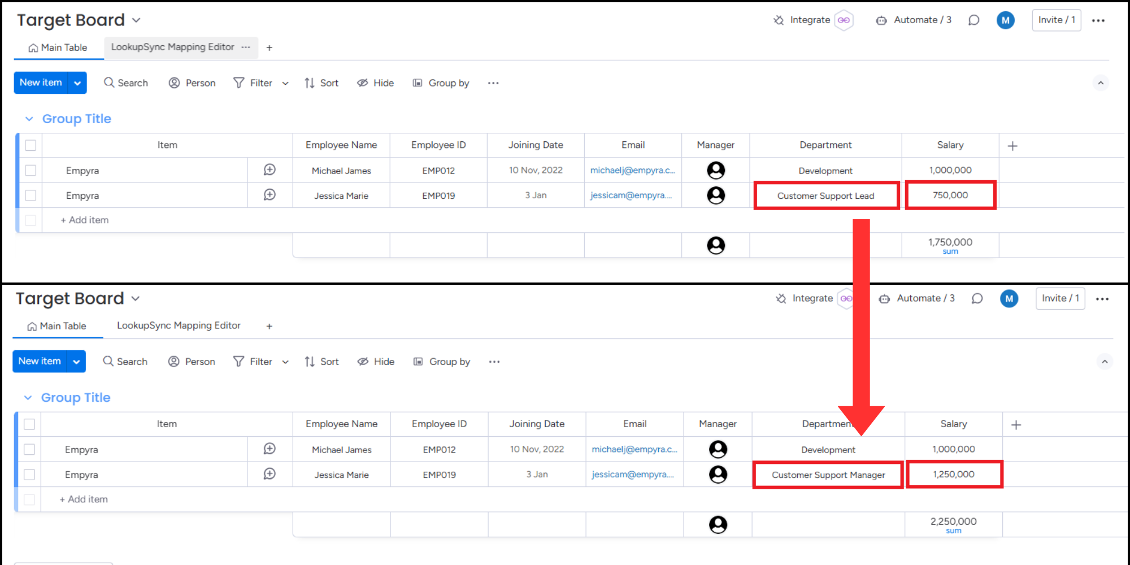Viewport: 1130px width, 565px height.
Task: Open the Person filter in the lower board
Action: [192, 362]
